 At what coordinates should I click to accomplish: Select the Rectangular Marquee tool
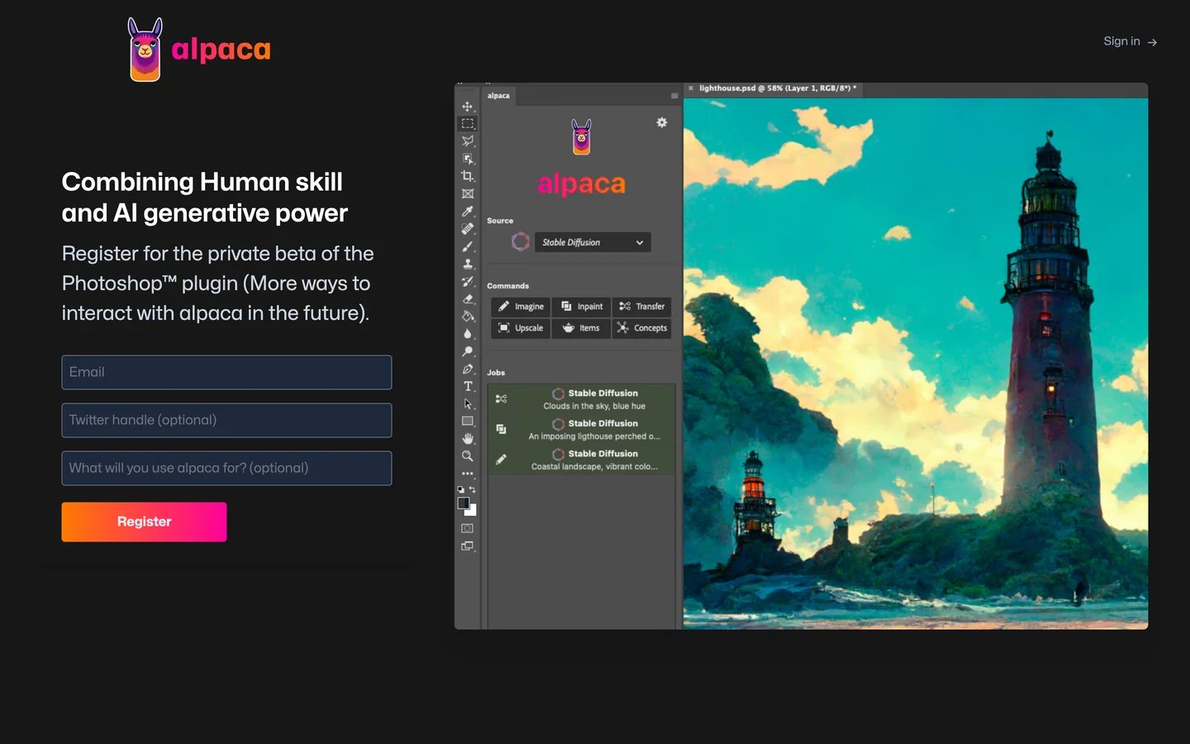pyautogui.click(x=468, y=124)
